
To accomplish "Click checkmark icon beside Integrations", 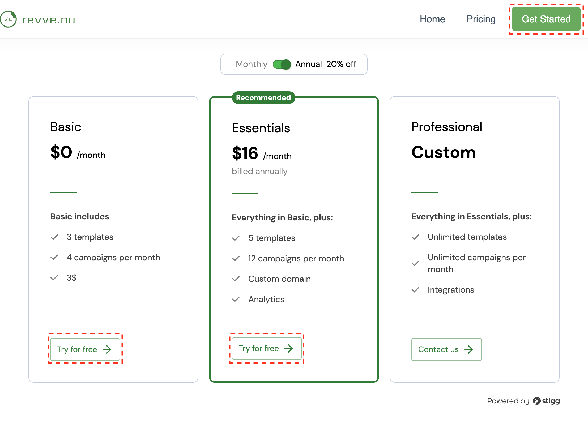I will 415,290.
